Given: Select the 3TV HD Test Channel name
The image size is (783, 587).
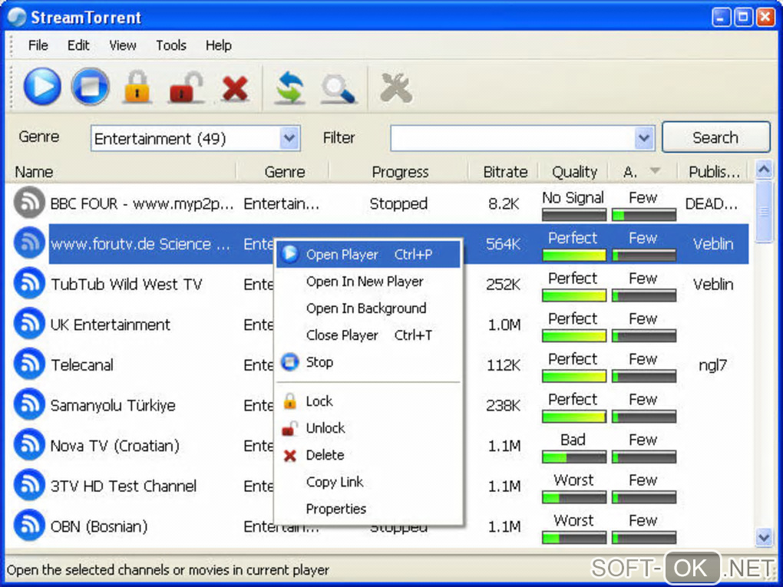Looking at the screenshot, I should pos(124,486).
